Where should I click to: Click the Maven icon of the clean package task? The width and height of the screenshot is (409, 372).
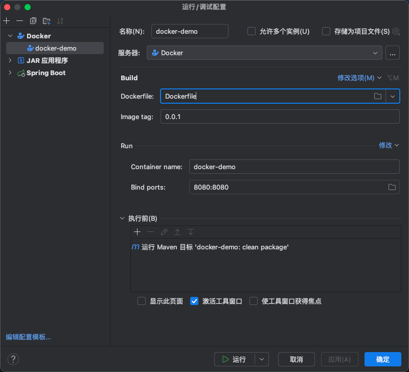point(135,247)
